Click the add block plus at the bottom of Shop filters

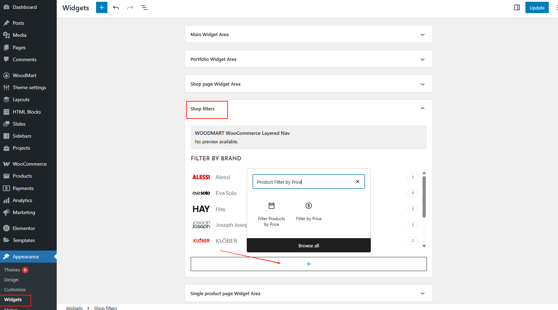click(x=308, y=264)
